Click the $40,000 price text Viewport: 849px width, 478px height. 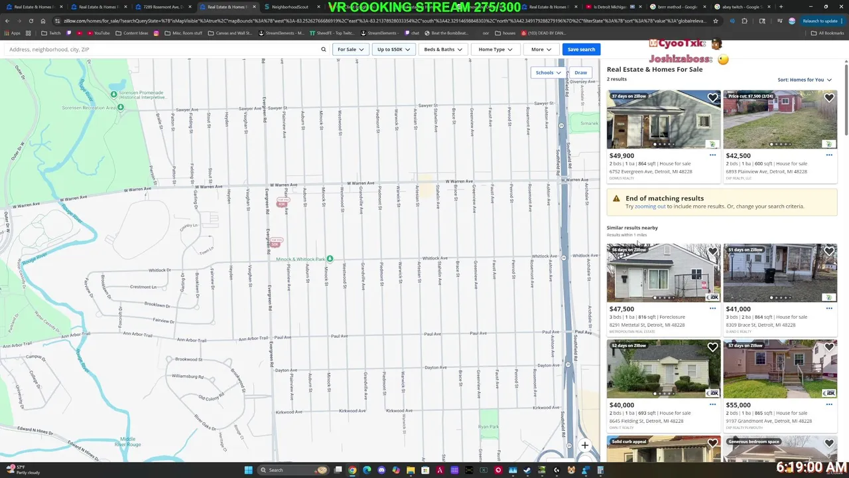621,405
